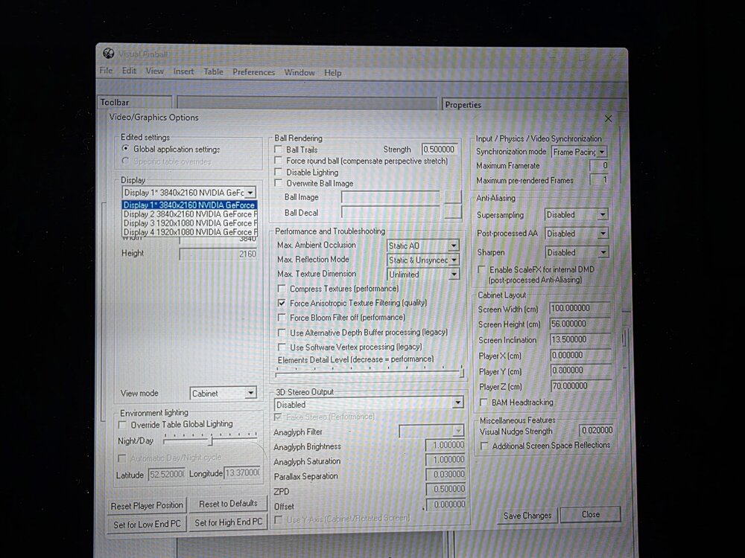745x558 pixels.
Task: Click Maximum pre-rendered Frames field
Action: (599, 180)
